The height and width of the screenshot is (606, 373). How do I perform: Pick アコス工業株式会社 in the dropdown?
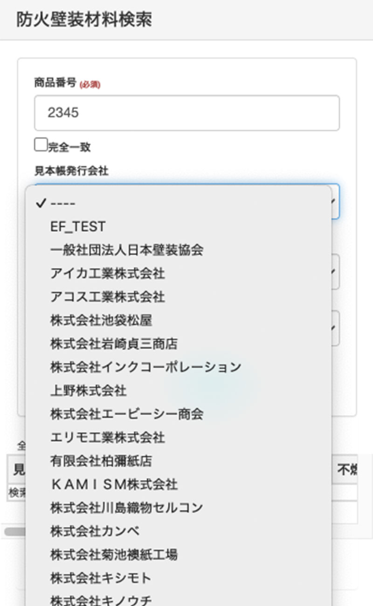[107, 296]
